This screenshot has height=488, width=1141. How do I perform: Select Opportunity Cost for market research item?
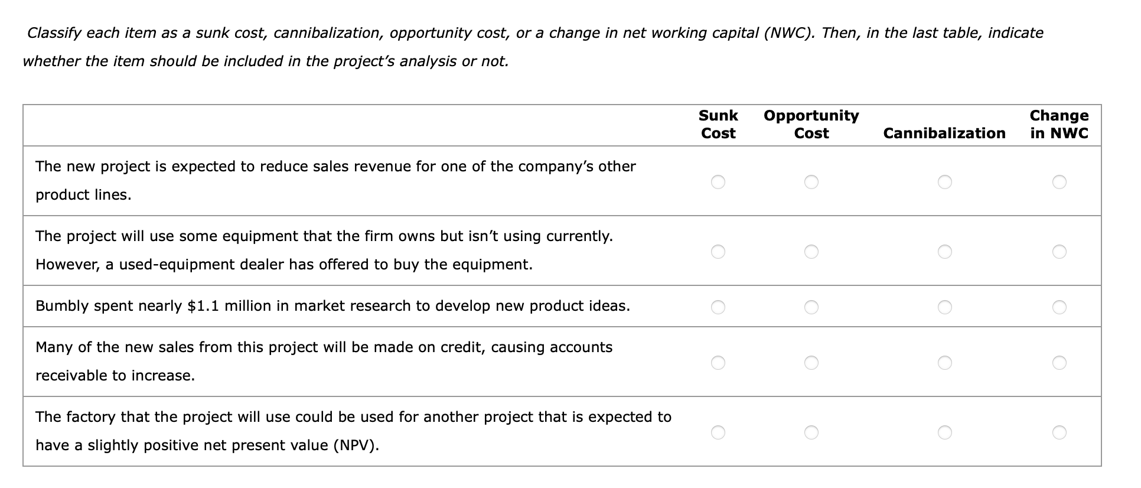click(812, 307)
